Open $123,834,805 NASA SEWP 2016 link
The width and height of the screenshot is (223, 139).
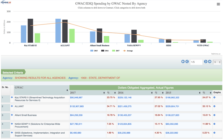click(x=125, y=124)
